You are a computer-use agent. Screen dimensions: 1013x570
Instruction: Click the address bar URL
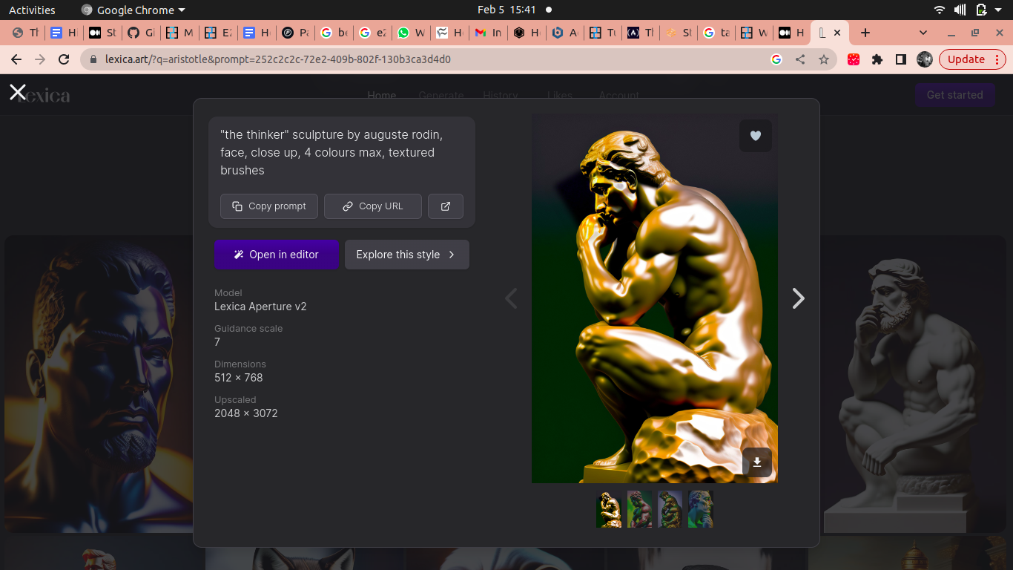pos(277,59)
